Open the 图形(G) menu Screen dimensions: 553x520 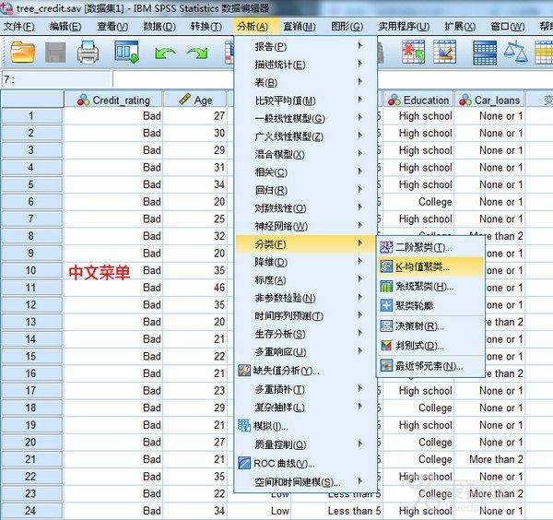347,27
